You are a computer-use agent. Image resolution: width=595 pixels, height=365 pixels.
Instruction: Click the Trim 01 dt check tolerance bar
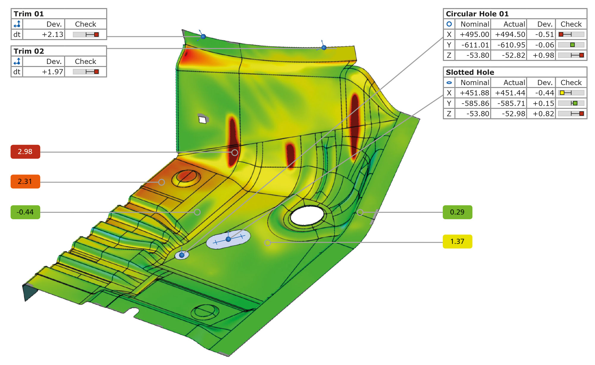(x=86, y=35)
